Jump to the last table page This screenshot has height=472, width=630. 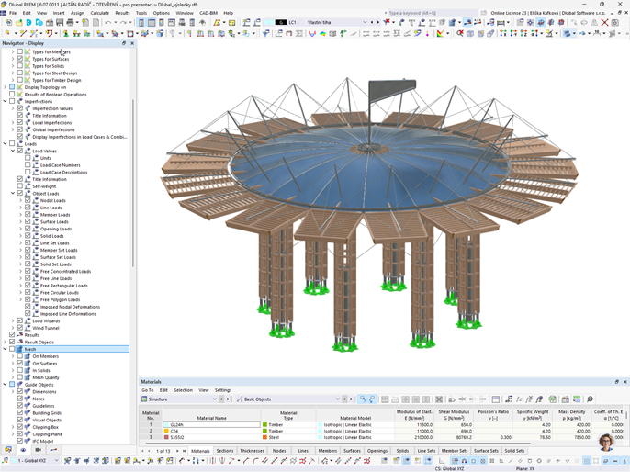click(x=184, y=451)
